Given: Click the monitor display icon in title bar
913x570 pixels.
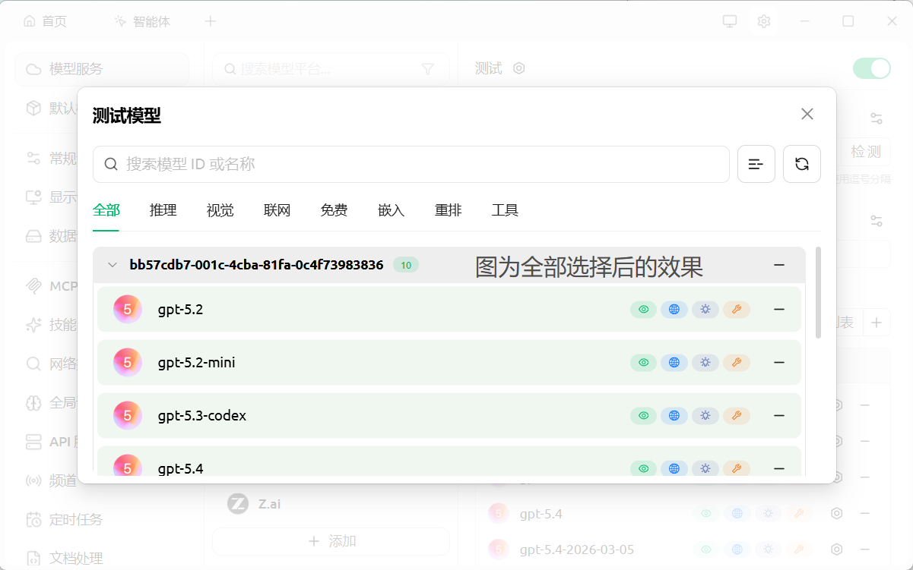Looking at the screenshot, I should click(730, 21).
